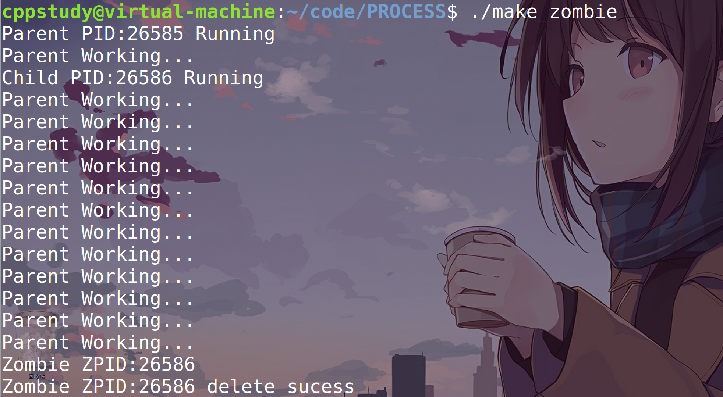Click Parent Working... line just below Child PID
723x397 pixels.
(x=98, y=100)
